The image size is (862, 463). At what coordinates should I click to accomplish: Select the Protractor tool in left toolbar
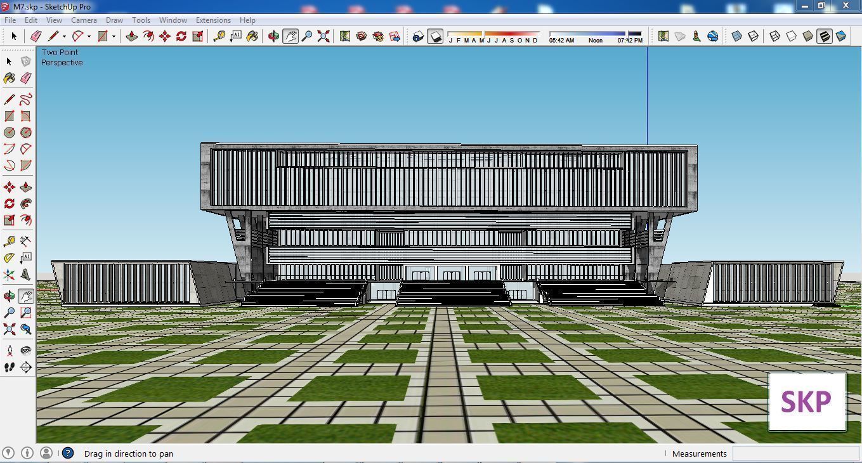[10, 258]
